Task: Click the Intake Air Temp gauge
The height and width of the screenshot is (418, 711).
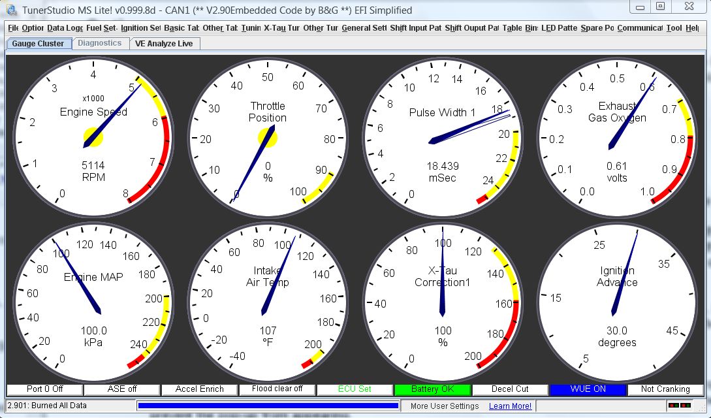Action: tap(268, 300)
